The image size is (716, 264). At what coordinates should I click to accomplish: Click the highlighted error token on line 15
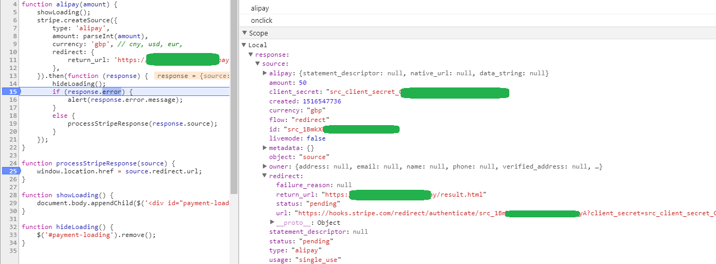pos(112,92)
